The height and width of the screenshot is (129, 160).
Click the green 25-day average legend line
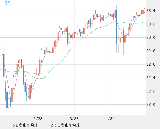tap(45, 125)
